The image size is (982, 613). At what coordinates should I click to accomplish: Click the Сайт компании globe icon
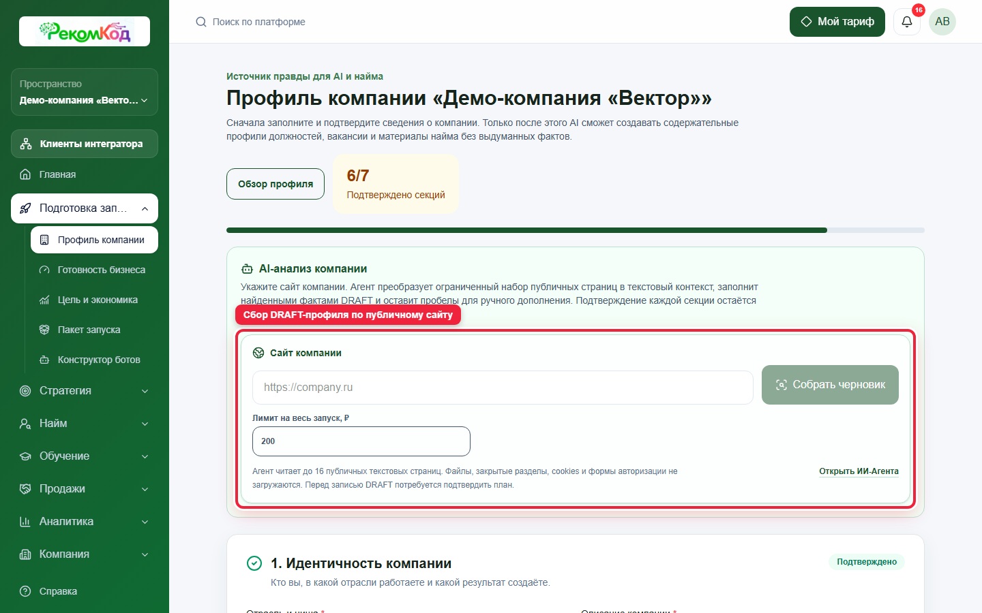pos(258,353)
